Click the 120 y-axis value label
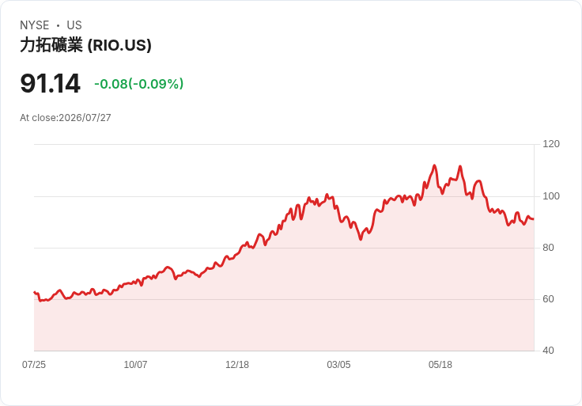The height and width of the screenshot is (406, 582). [x=551, y=144]
